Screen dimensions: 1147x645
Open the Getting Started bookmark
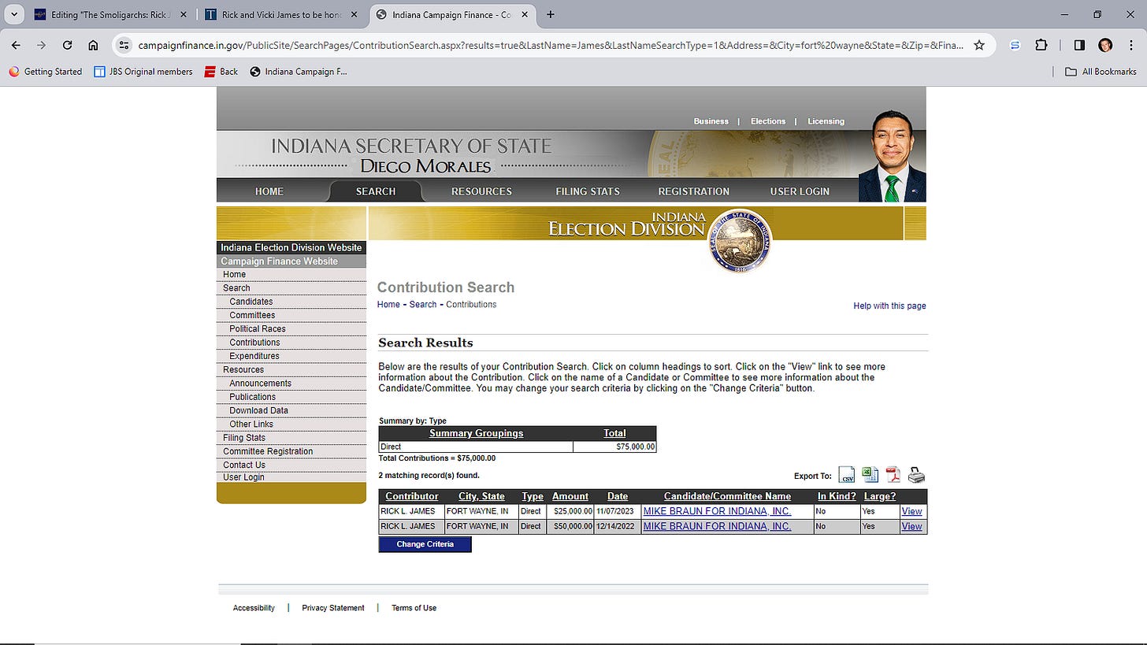(45, 71)
